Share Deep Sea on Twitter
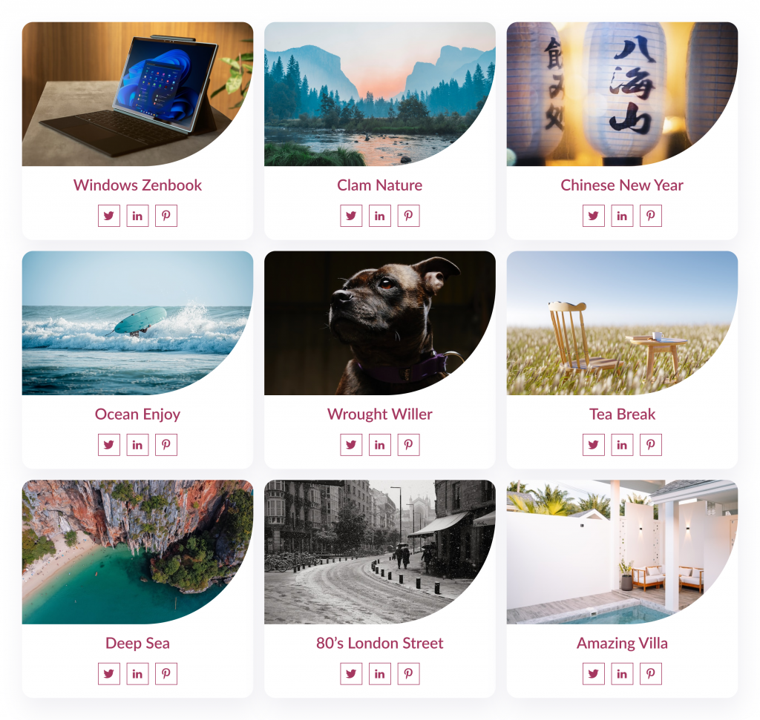 (108, 674)
